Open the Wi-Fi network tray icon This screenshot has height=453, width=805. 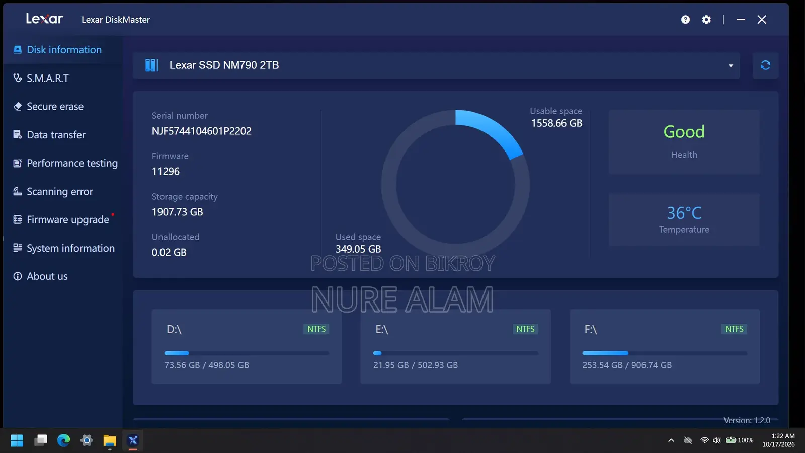point(704,440)
